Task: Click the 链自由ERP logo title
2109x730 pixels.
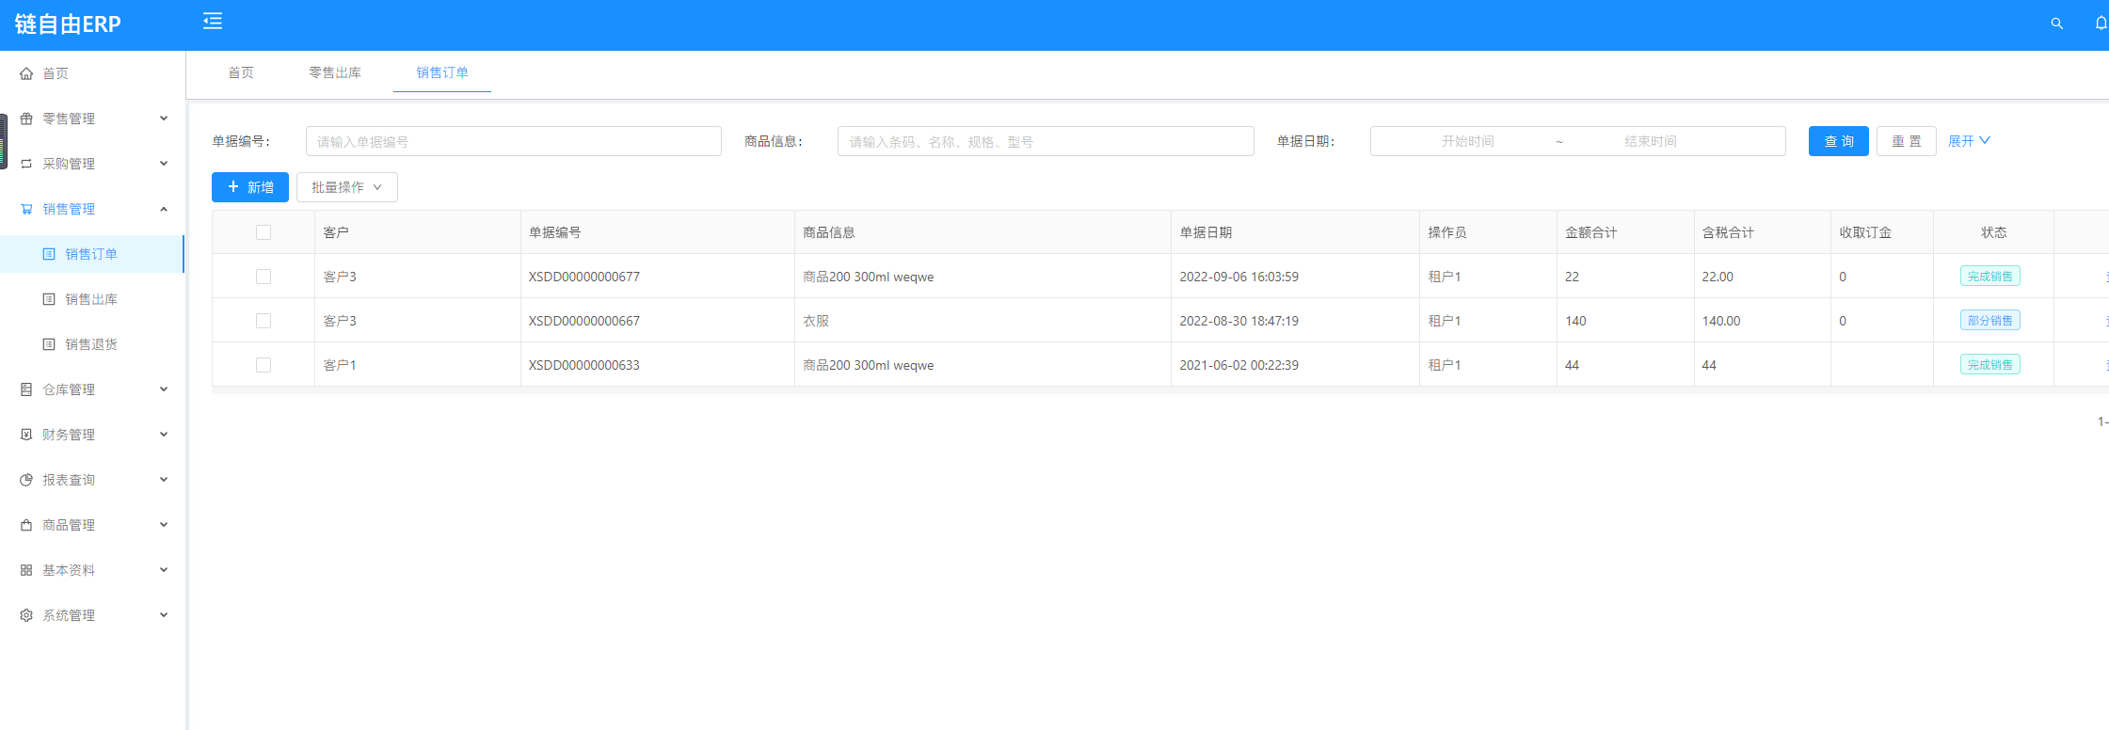Action: coord(68,24)
